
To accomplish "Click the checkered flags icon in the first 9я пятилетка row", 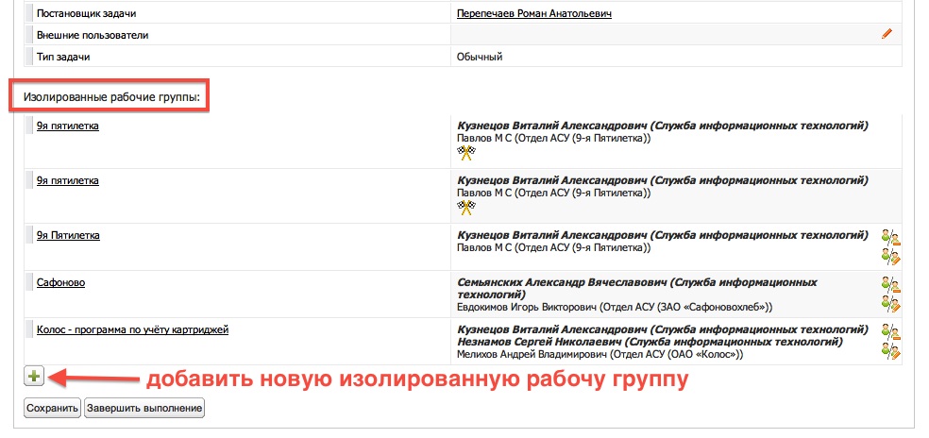I will point(464,154).
